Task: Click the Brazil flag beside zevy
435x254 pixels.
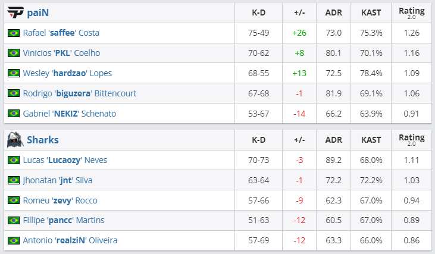Action: tap(13, 200)
